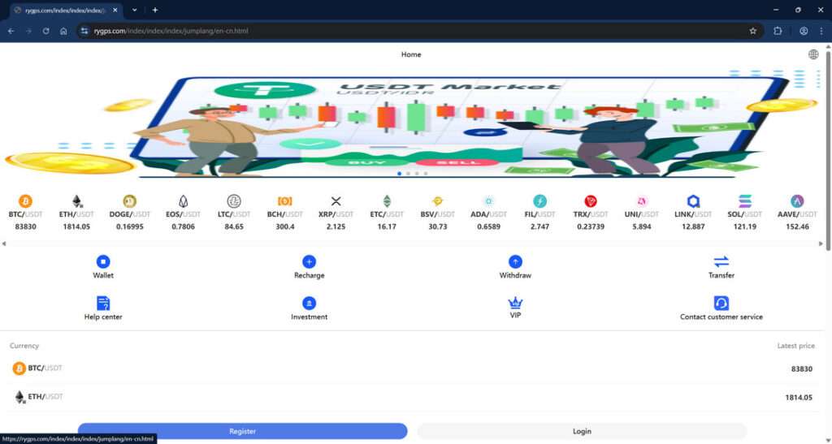
Task: Click the browser reload icon
Action: (45, 31)
